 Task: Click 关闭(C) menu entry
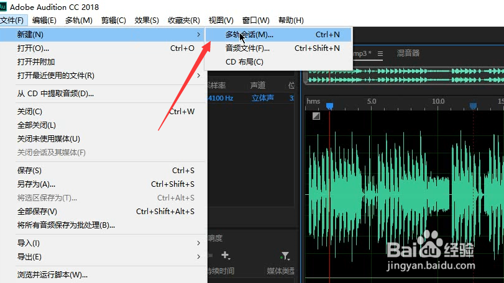click(103, 112)
